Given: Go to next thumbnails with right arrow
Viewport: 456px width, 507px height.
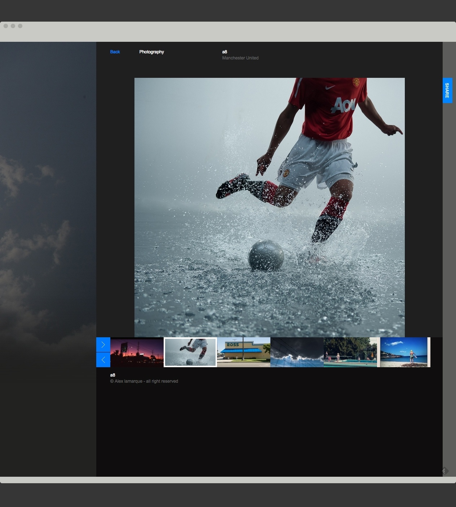Looking at the screenshot, I should tap(103, 345).
